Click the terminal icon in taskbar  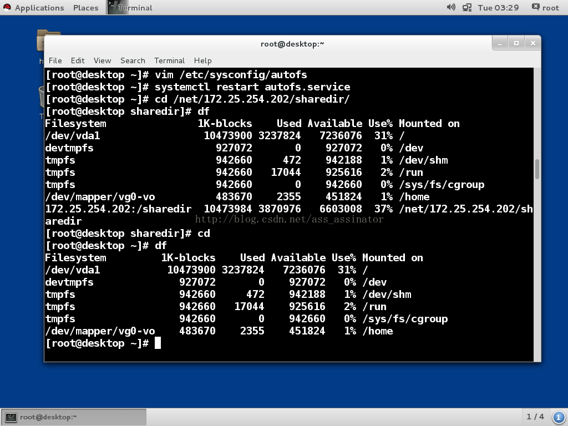pos(11,417)
